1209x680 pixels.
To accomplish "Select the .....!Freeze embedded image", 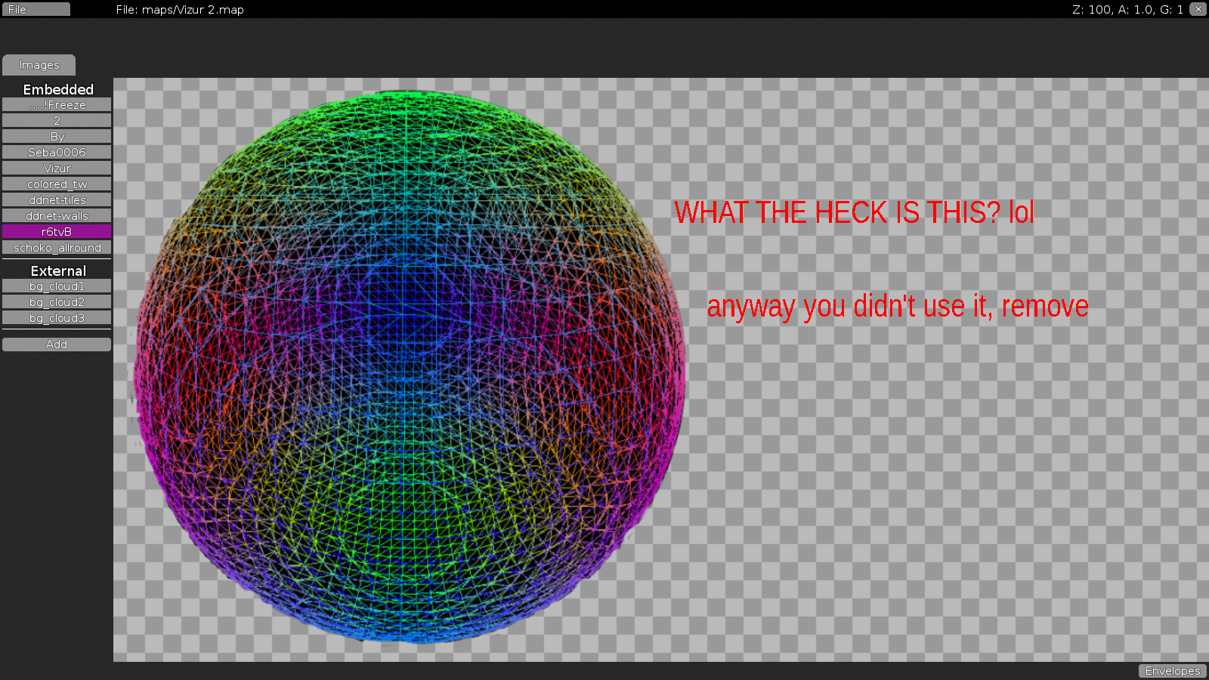I will [x=56, y=104].
